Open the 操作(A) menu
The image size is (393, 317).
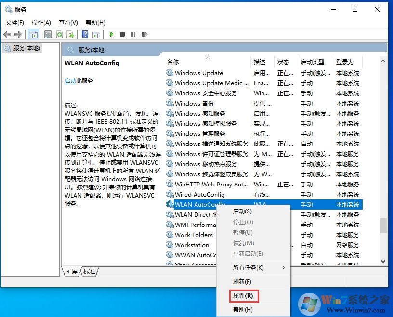pyautogui.click(x=41, y=22)
